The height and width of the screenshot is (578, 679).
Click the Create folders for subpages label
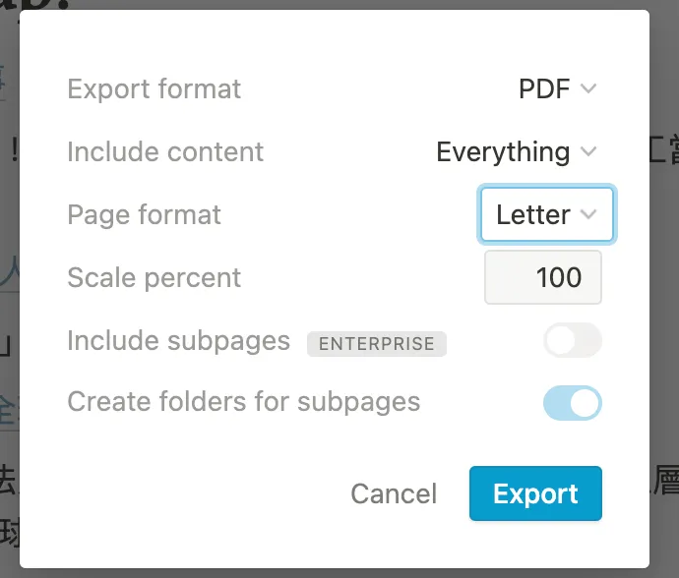pyautogui.click(x=244, y=402)
